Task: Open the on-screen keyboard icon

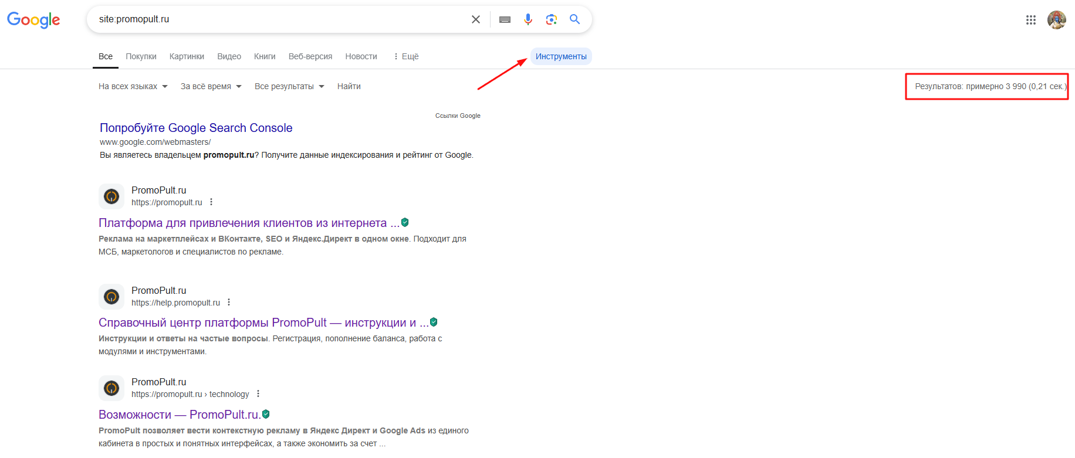Action: coord(505,19)
